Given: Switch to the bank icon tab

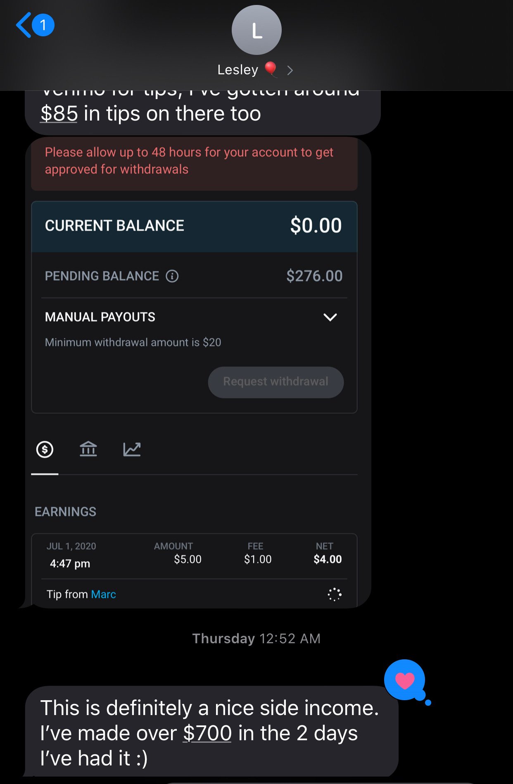Looking at the screenshot, I should 88,449.
